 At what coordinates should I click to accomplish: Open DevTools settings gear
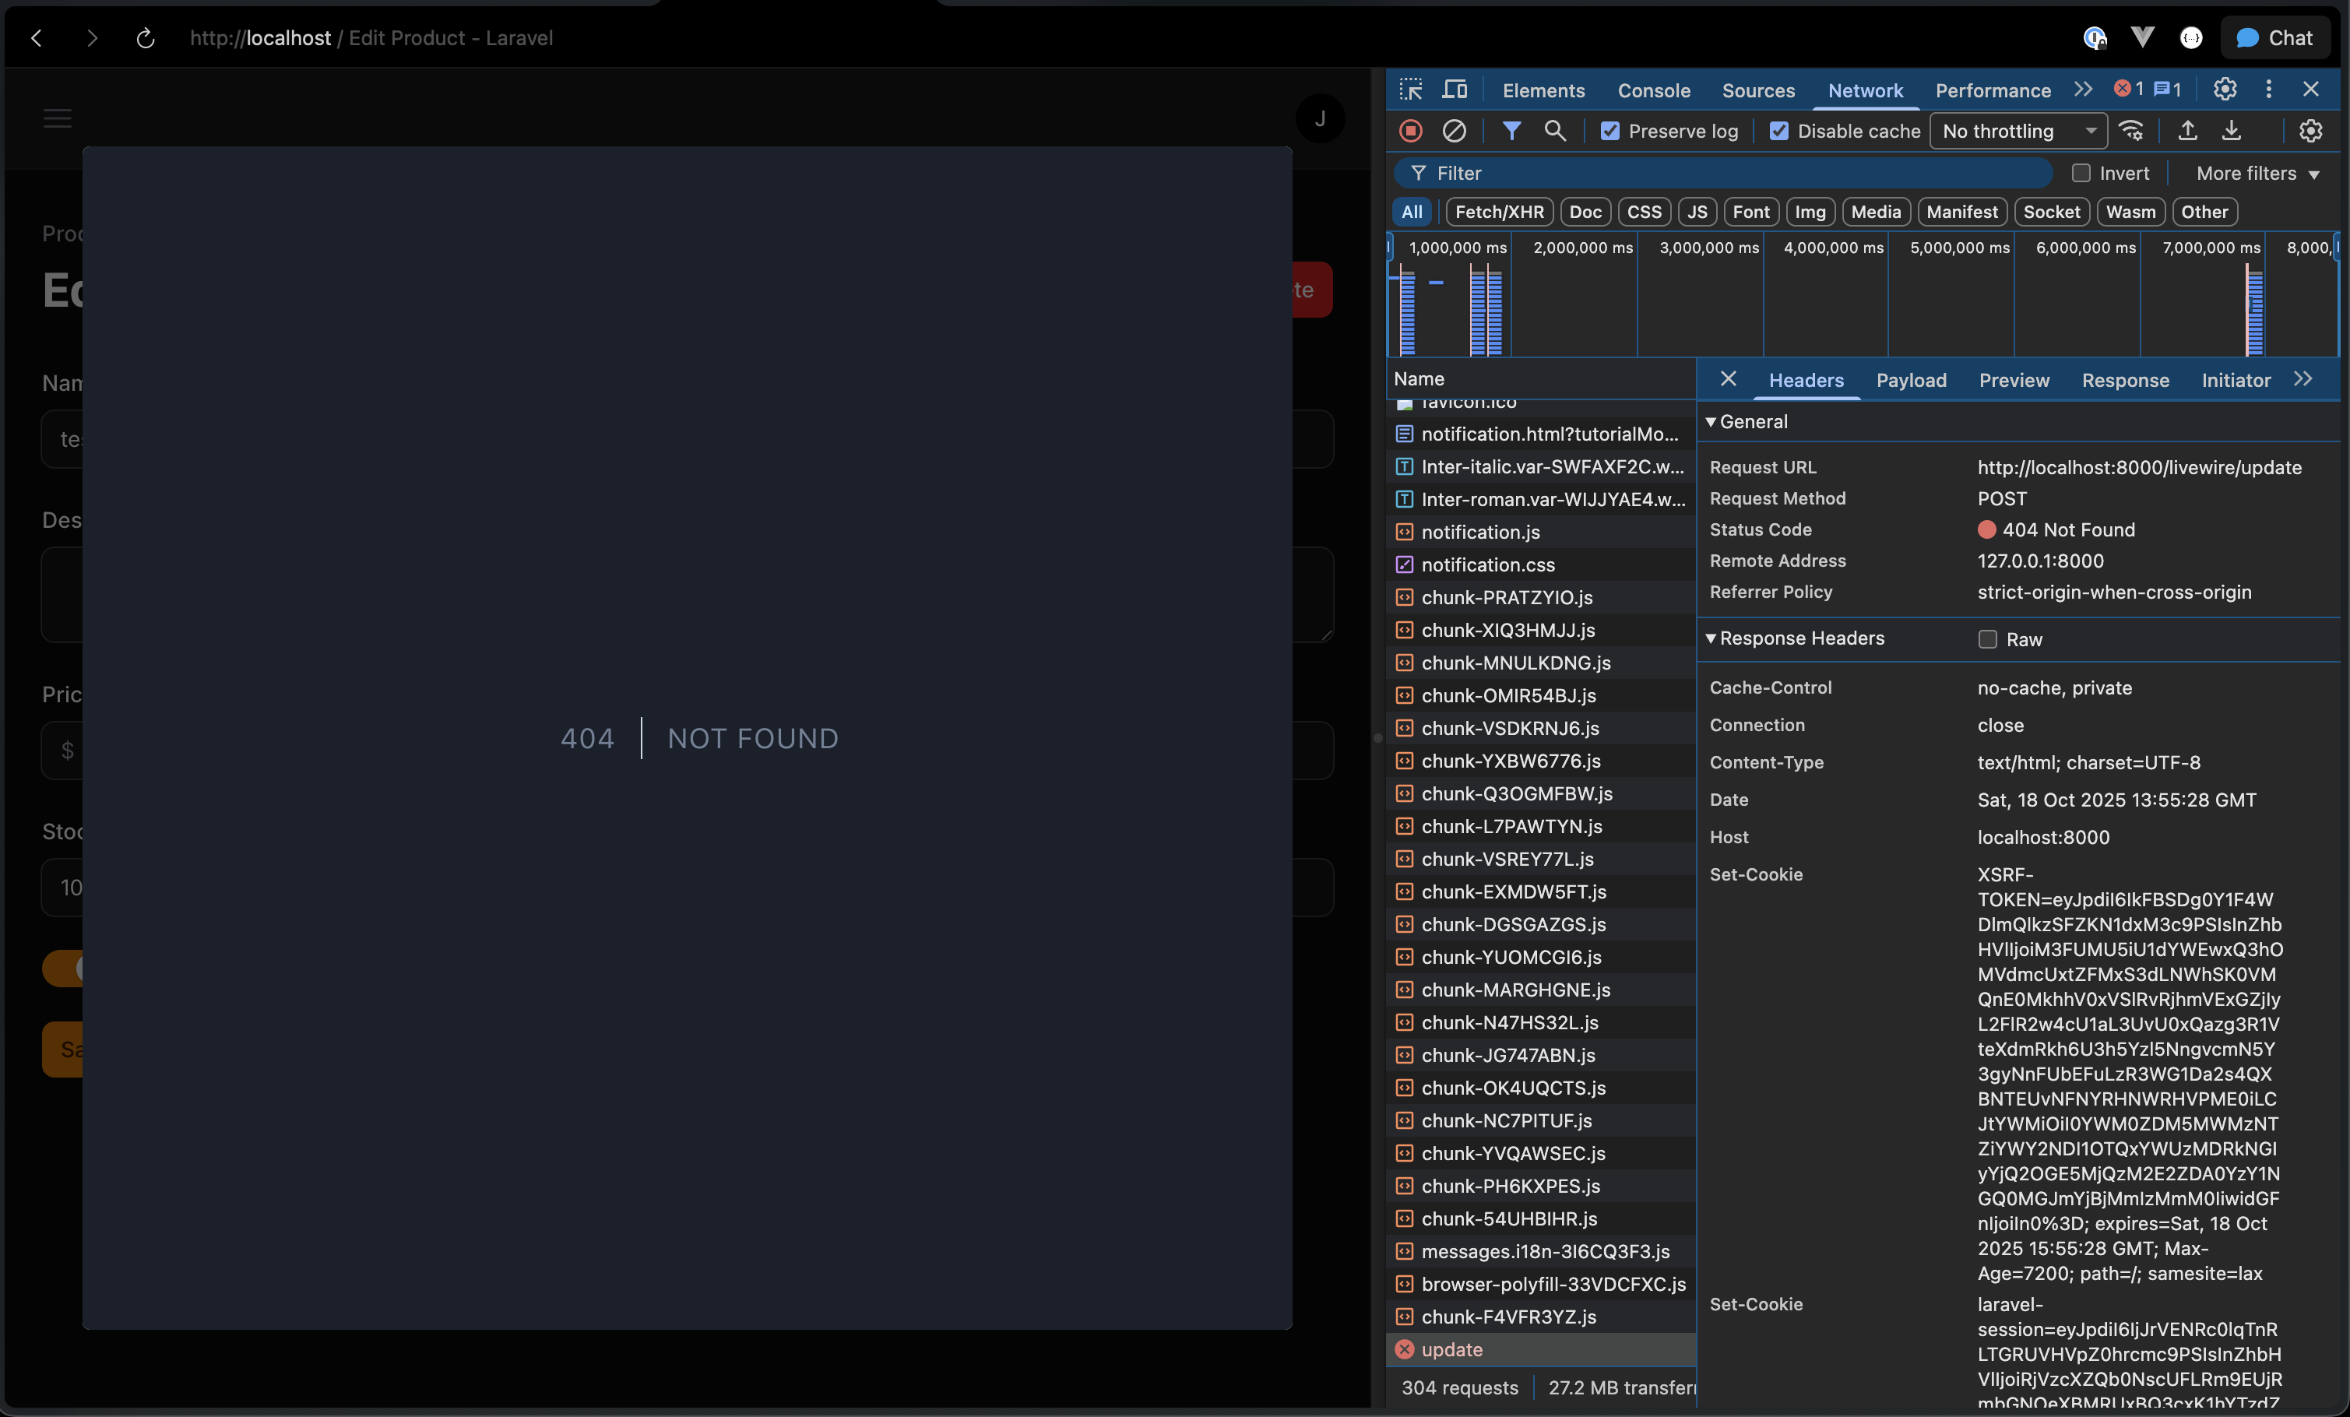2225,90
